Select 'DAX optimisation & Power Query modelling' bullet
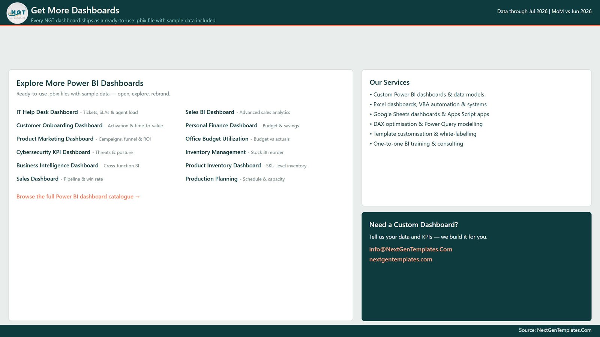Viewport: 600px width, 337px height. [x=426, y=124]
